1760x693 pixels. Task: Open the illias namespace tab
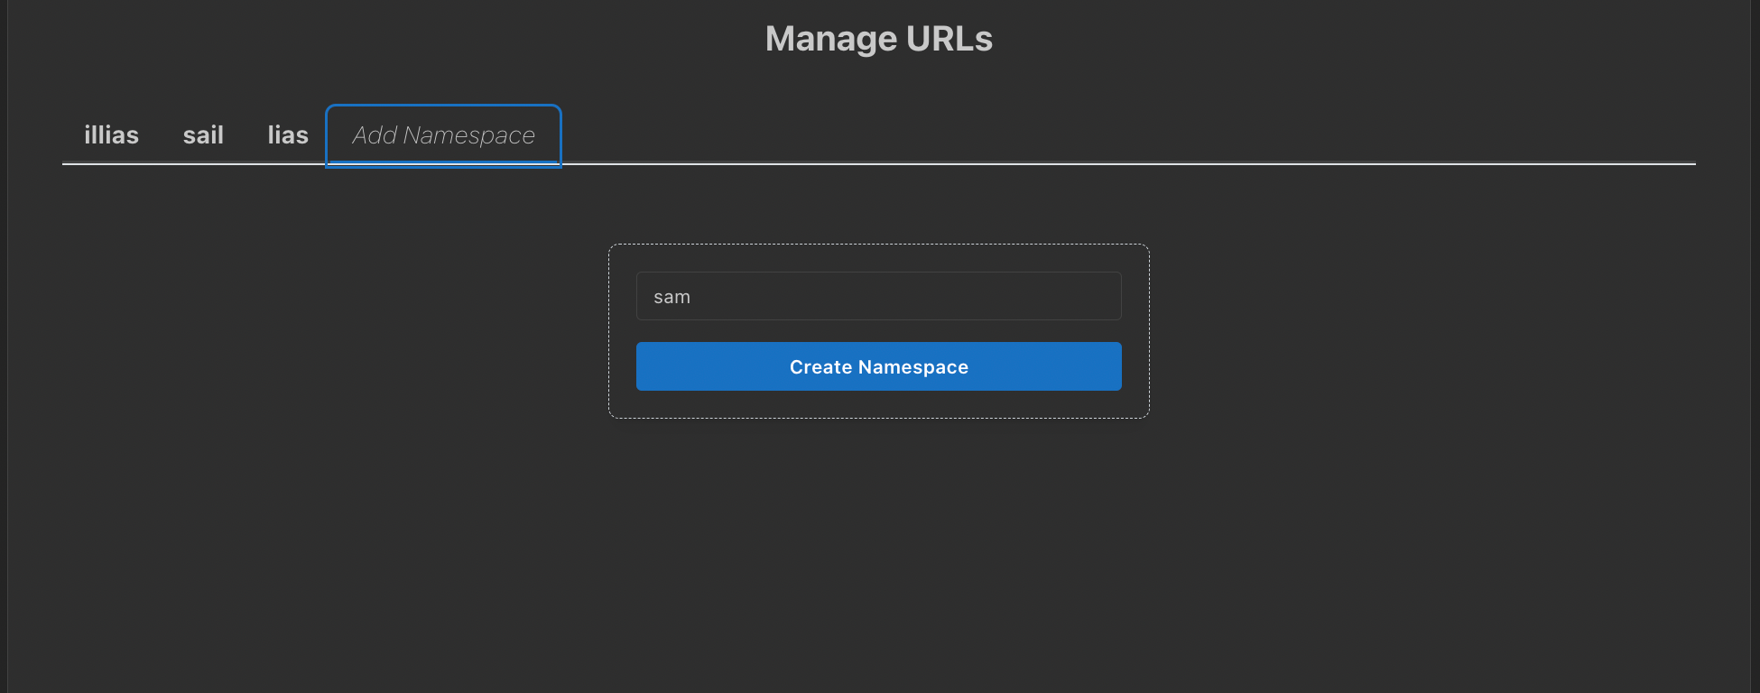coord(112,135)
